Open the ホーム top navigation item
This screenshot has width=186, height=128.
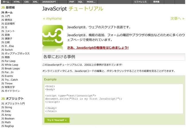point(6,2)
